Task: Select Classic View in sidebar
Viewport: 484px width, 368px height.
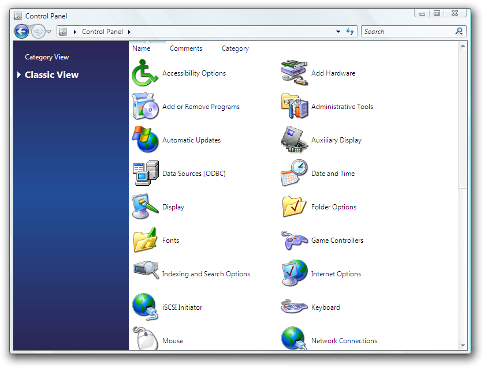Action: [51, 75]
